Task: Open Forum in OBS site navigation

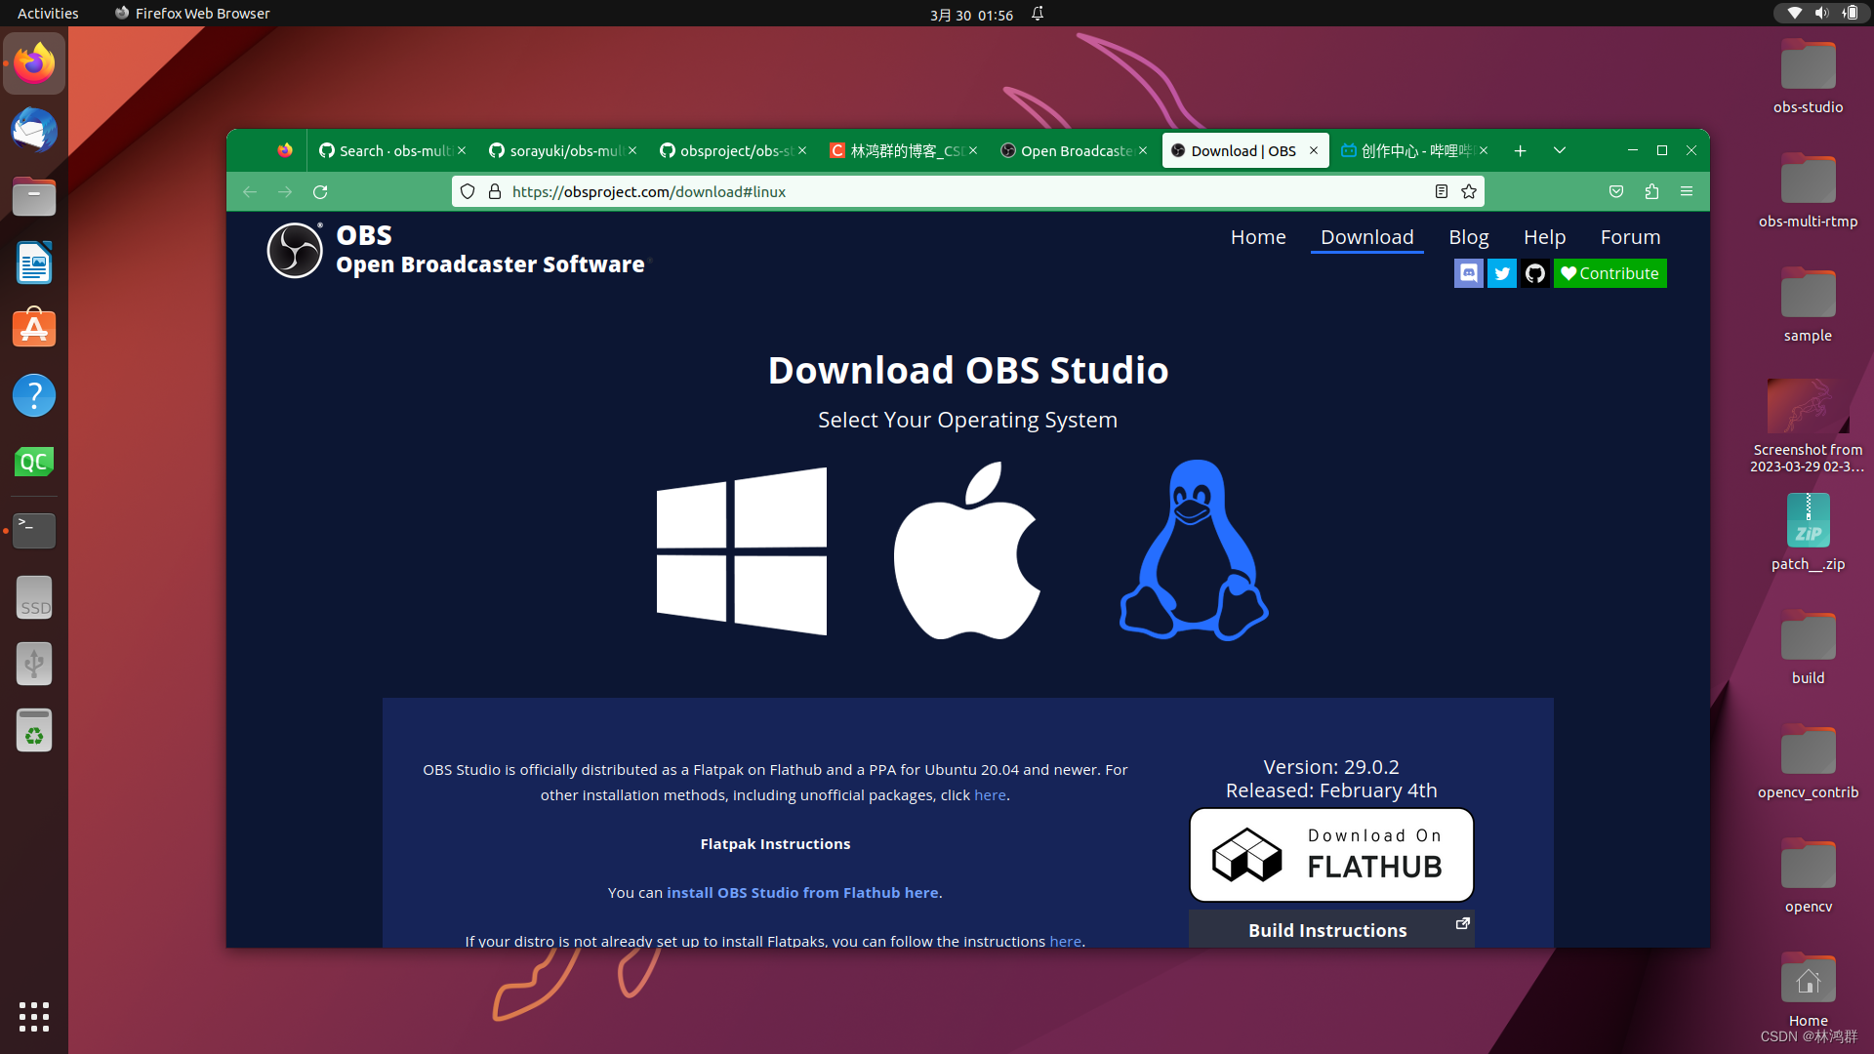Action: point(1630,237)
